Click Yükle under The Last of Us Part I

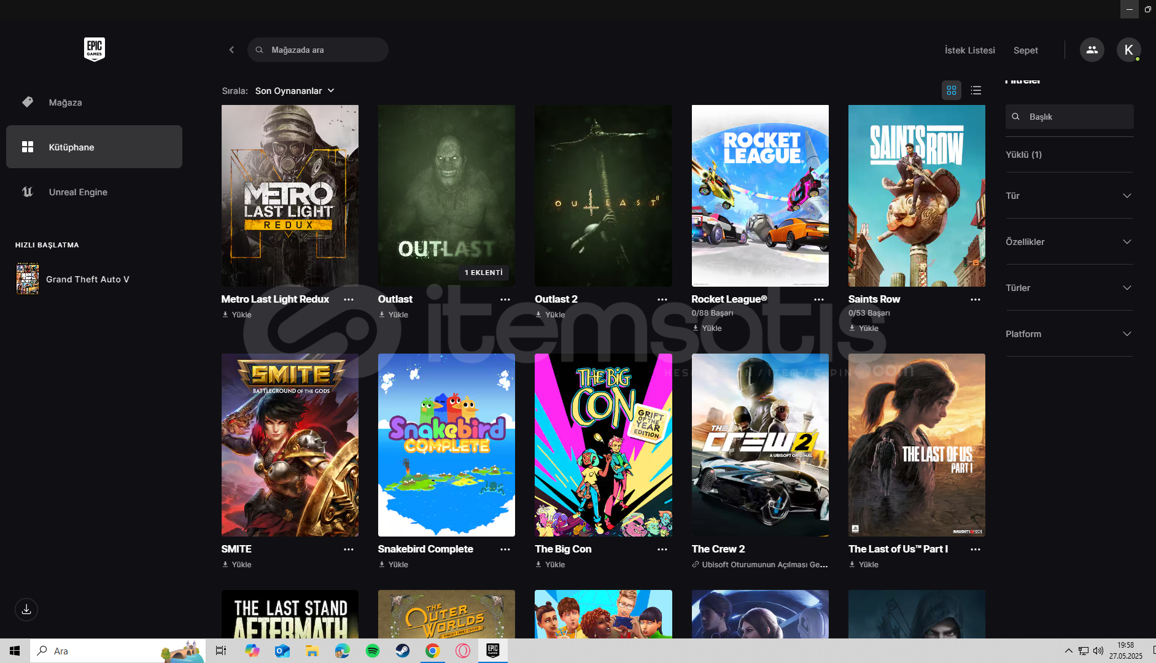pyautogui.click(x=864, y=565)
